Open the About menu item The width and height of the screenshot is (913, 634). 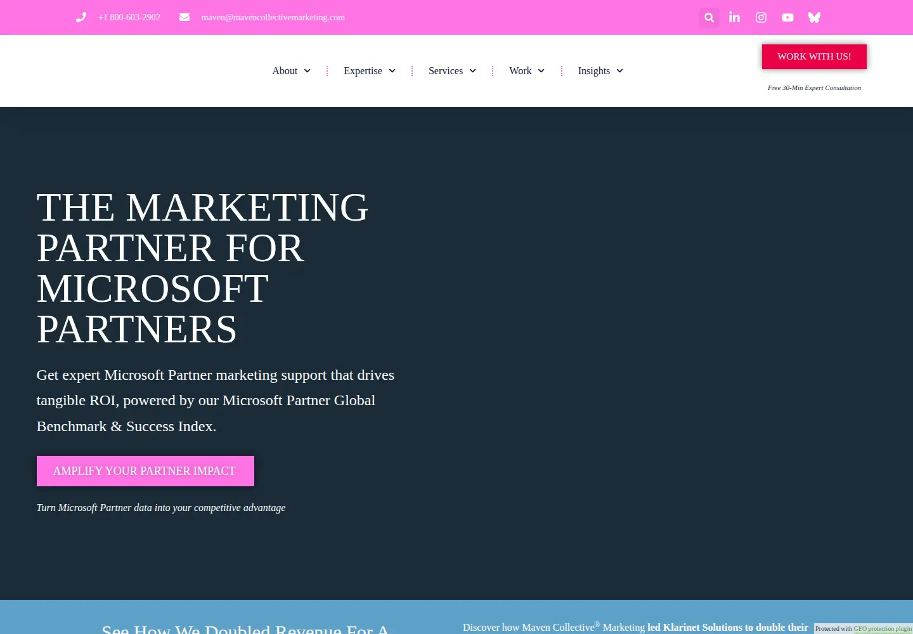pos(285,71)
